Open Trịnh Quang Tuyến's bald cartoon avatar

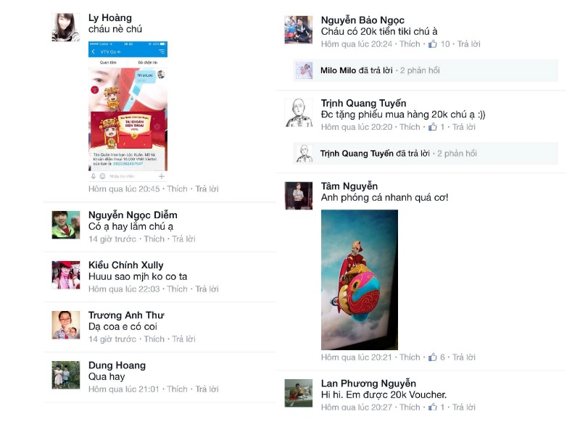click(x=299, y=113)
